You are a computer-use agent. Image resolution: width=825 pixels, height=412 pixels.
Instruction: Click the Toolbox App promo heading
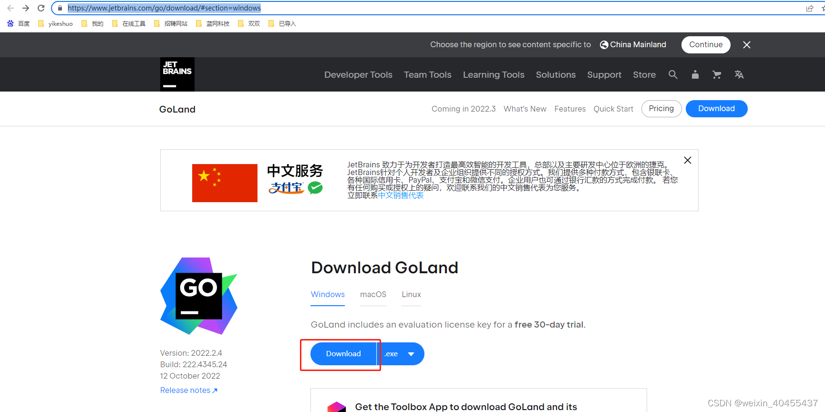pyautogui.click(x=466, y=407)
